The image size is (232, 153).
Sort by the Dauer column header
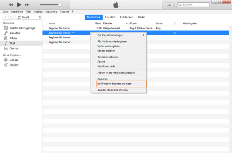click(x=98, y=23)
